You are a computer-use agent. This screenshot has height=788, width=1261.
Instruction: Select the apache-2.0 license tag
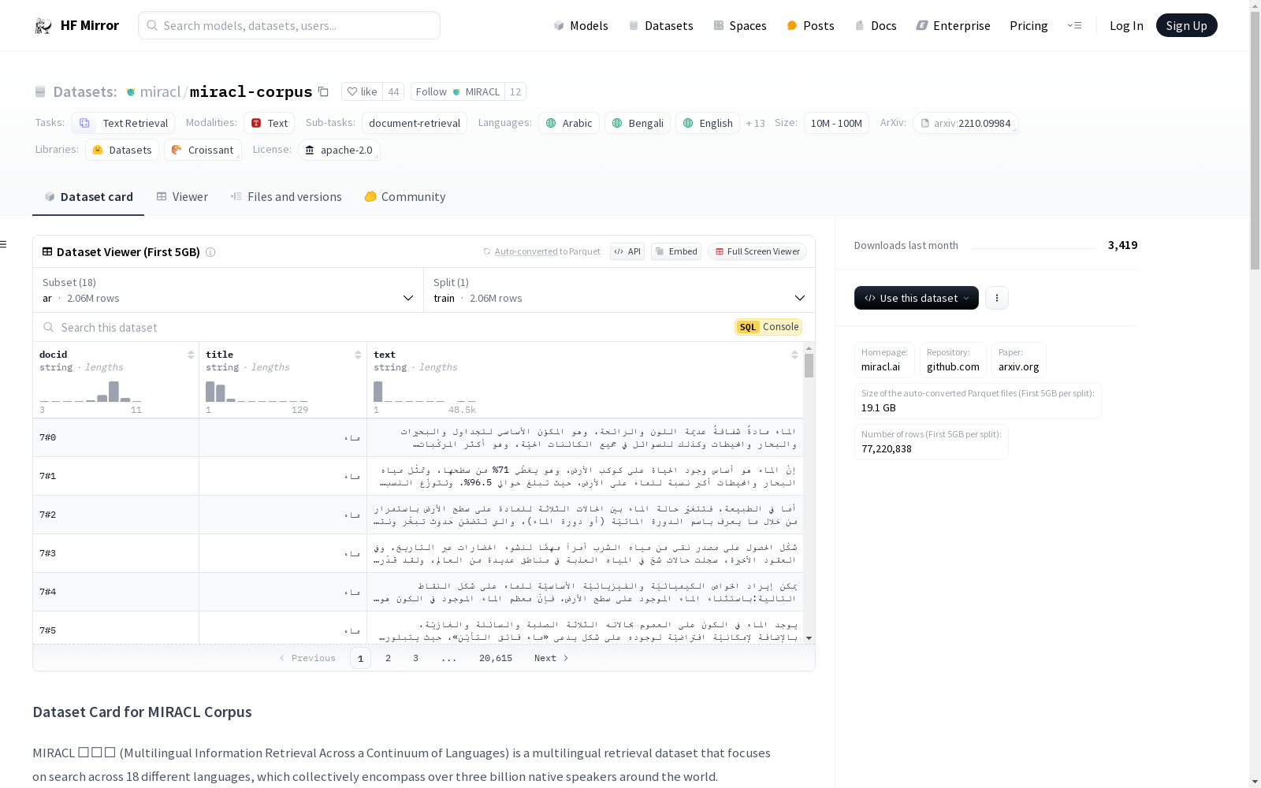click(339, 150)
